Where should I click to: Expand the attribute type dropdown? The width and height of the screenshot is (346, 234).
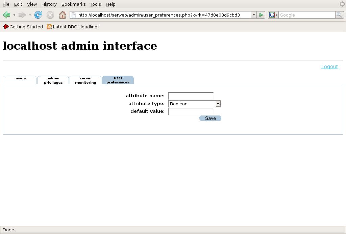point(218,104)
